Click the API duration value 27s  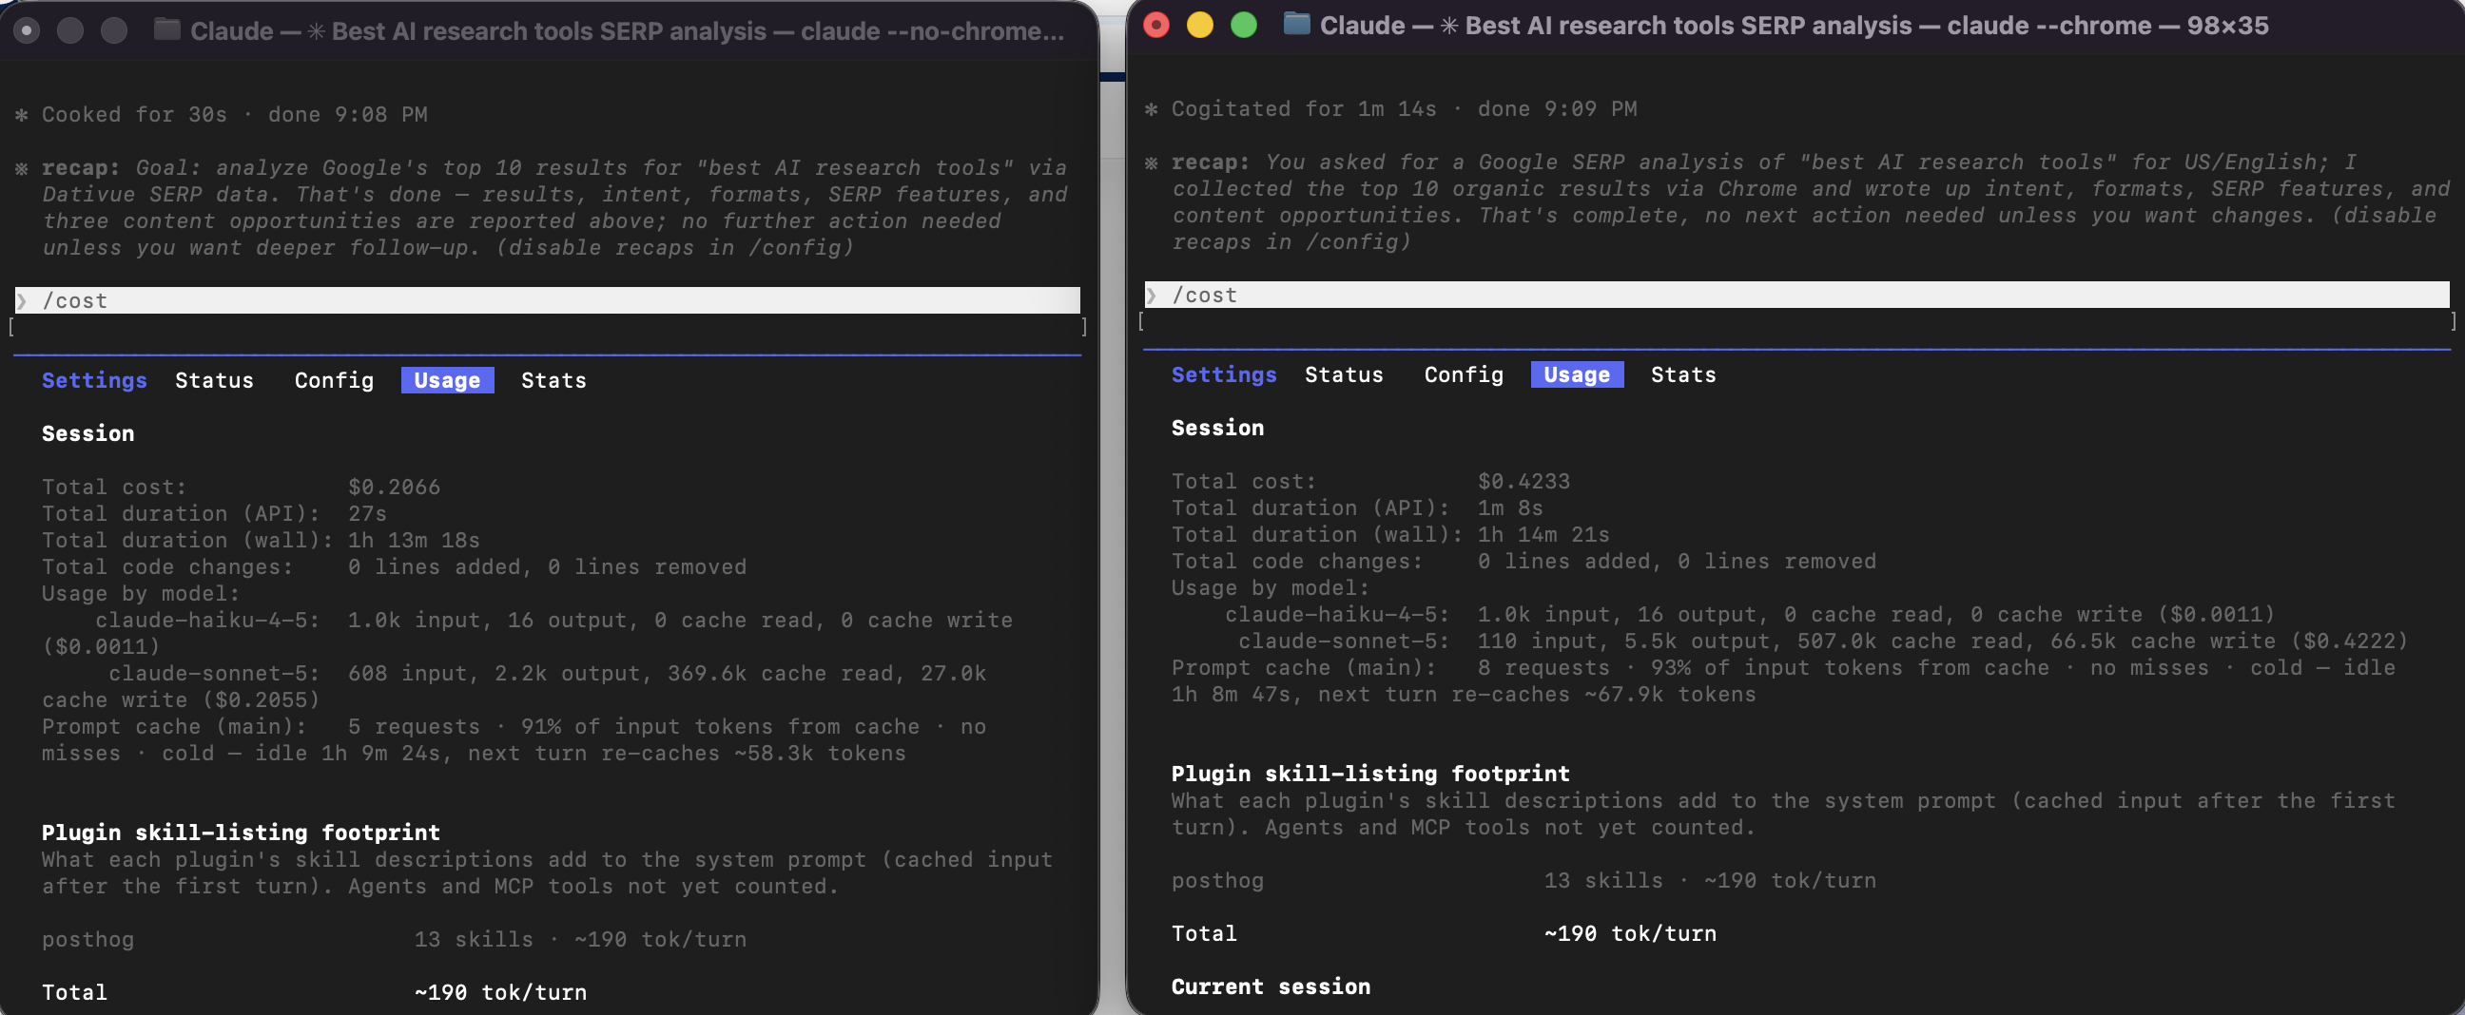pos(366,514)
